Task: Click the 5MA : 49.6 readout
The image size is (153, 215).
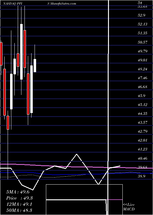Action: click(x=18, y=192)
